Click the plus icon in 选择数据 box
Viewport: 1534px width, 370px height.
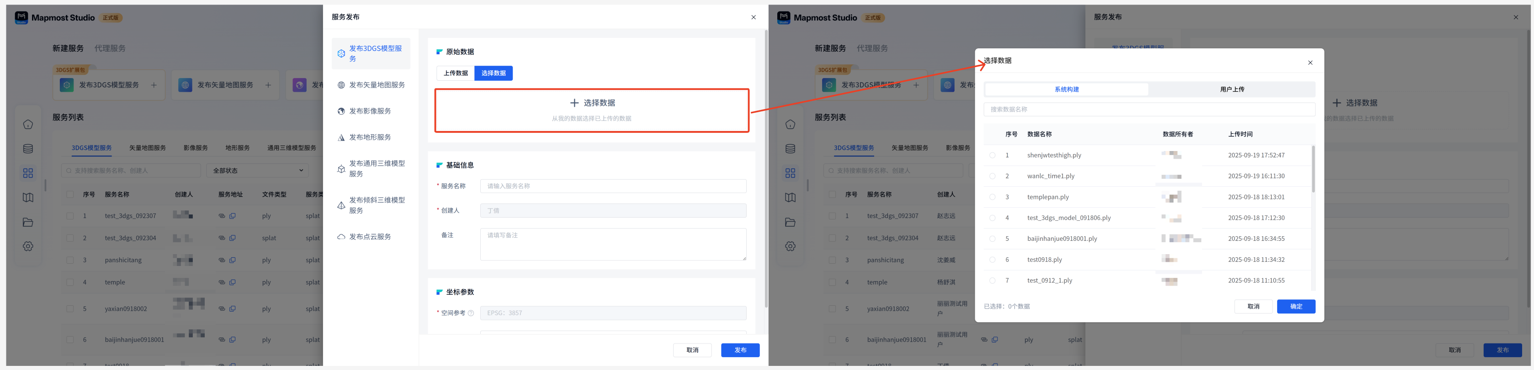pyautogui.click(x=574, y=103)
